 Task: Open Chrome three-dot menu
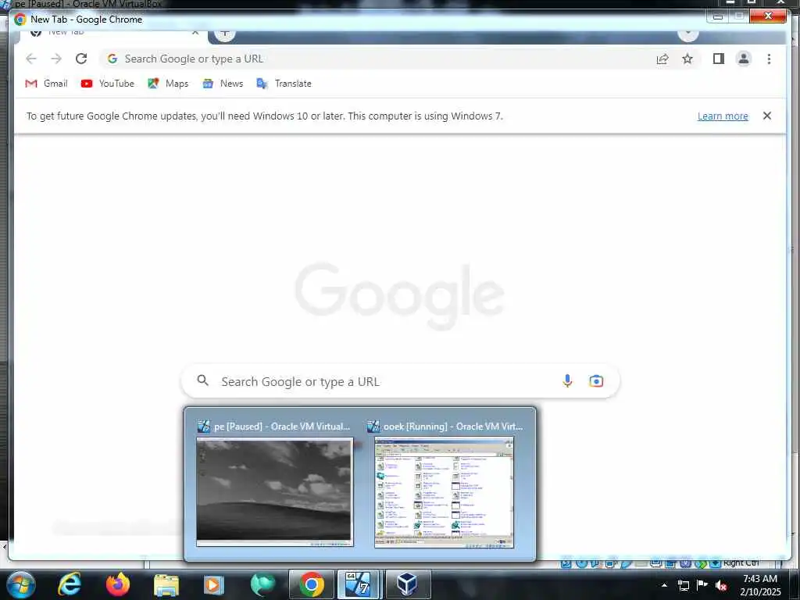point(769,59)
